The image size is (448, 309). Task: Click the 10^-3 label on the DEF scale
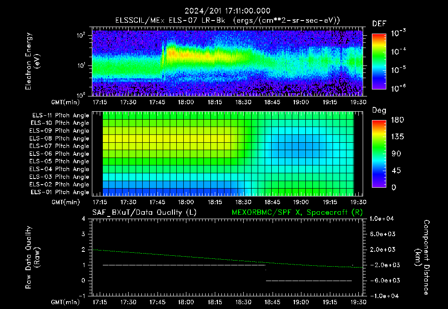point(398,33)
